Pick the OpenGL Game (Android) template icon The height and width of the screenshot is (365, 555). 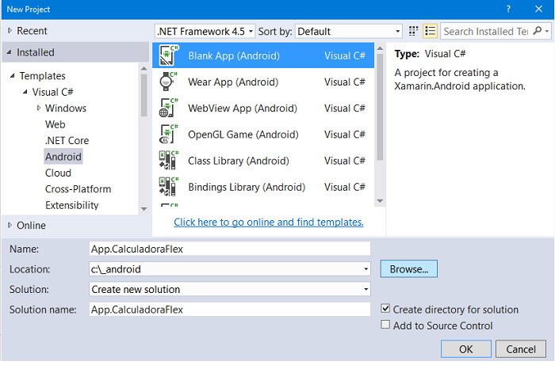click(x=168, y=135)
